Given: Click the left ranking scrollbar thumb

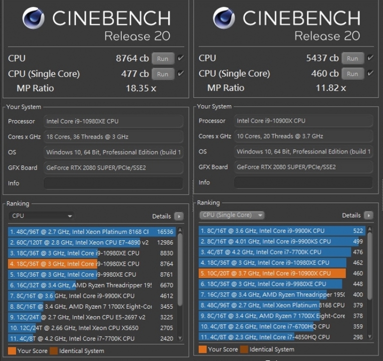Looking at the screenshot, I should 180,269.
